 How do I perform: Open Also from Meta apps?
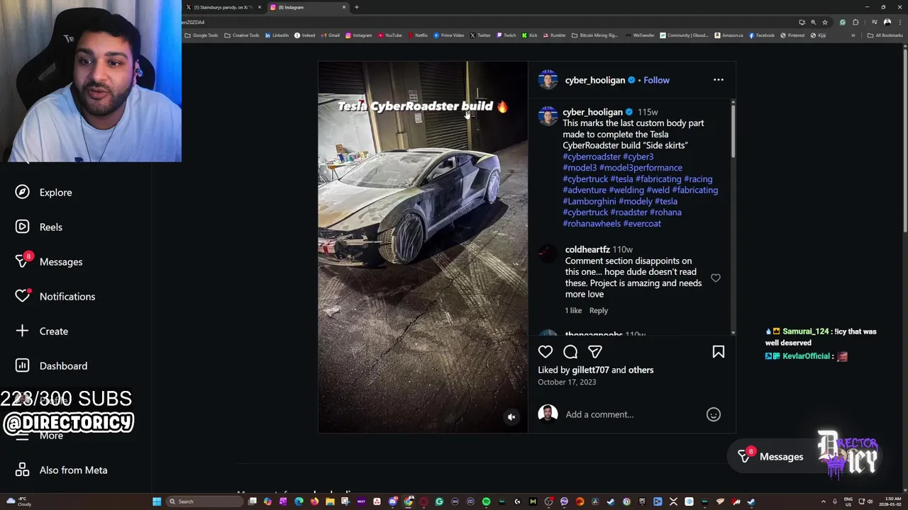(x=62, y=470)
